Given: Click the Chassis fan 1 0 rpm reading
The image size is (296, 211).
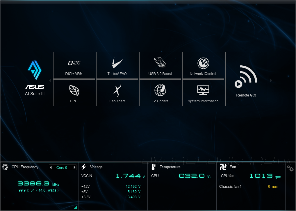Looking at the screenshot, I should [273, 187].
